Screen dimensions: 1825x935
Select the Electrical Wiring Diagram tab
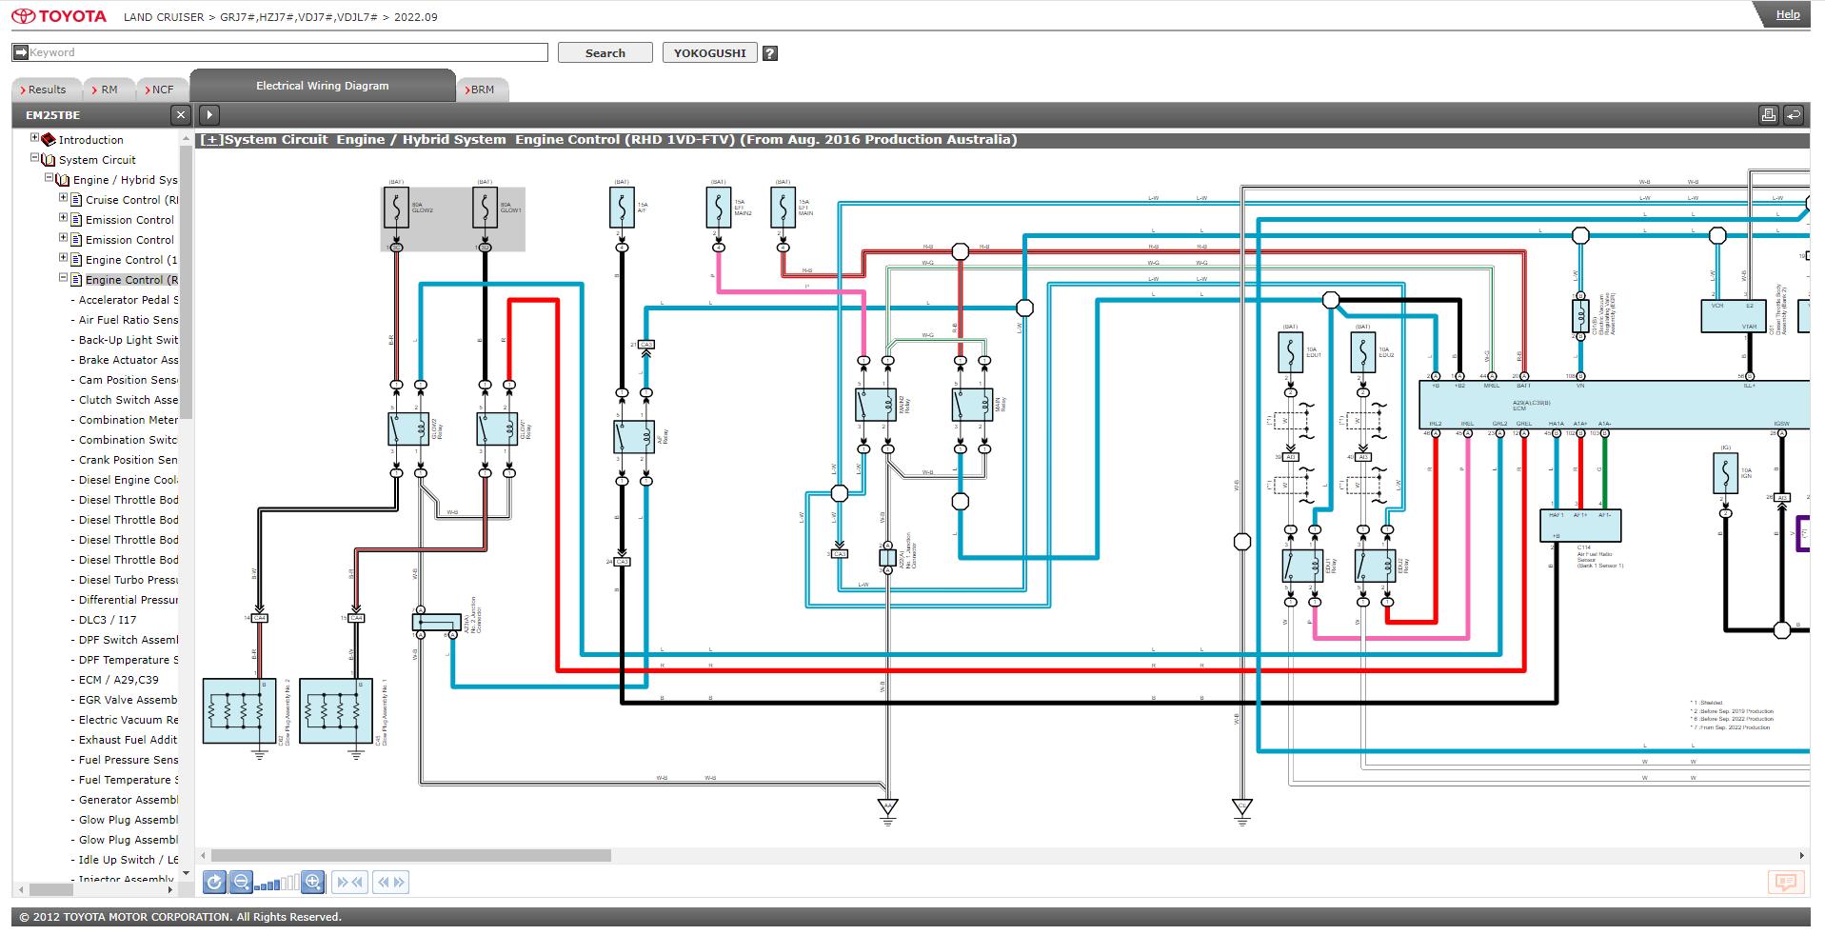323,86
